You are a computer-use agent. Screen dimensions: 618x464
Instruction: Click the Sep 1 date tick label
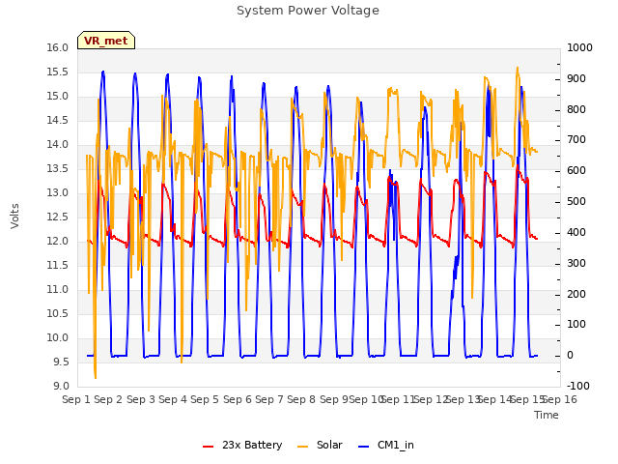click(76, 399)
